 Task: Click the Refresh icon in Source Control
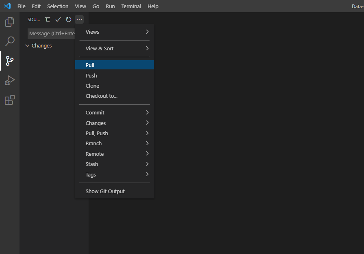coord(69,19)
